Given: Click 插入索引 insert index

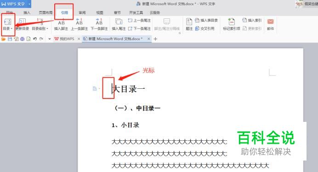Looking at the screenshot, I should tap(252, 20).
